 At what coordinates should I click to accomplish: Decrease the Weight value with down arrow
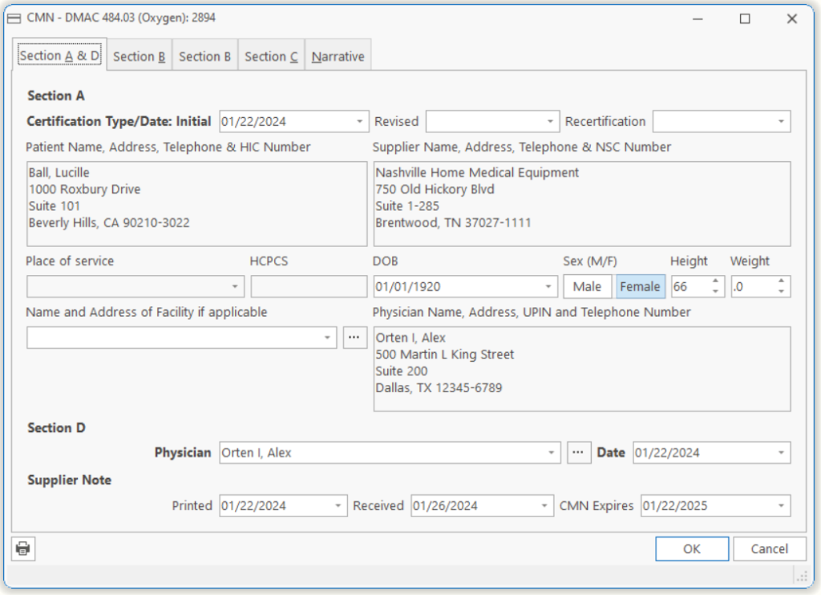pyautogui.click(x=782, y=291)
